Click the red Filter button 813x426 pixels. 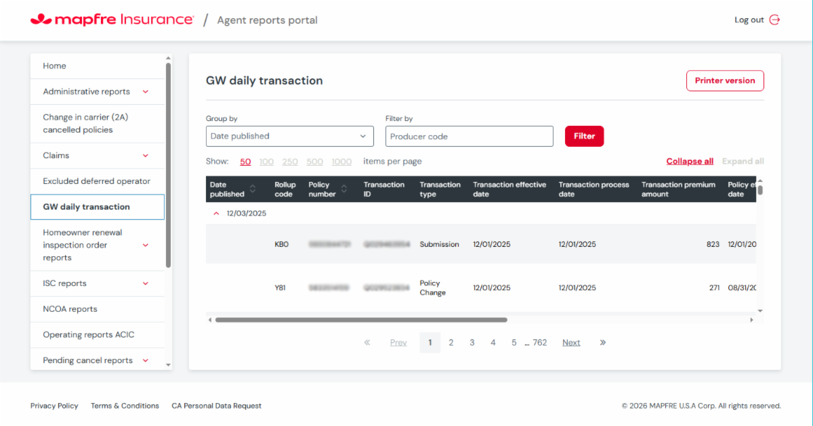point(584,136)
